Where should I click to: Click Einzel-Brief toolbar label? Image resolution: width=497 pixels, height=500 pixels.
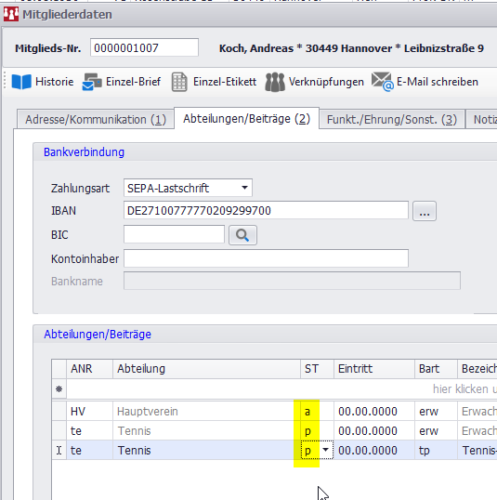[x=133, y=82]
